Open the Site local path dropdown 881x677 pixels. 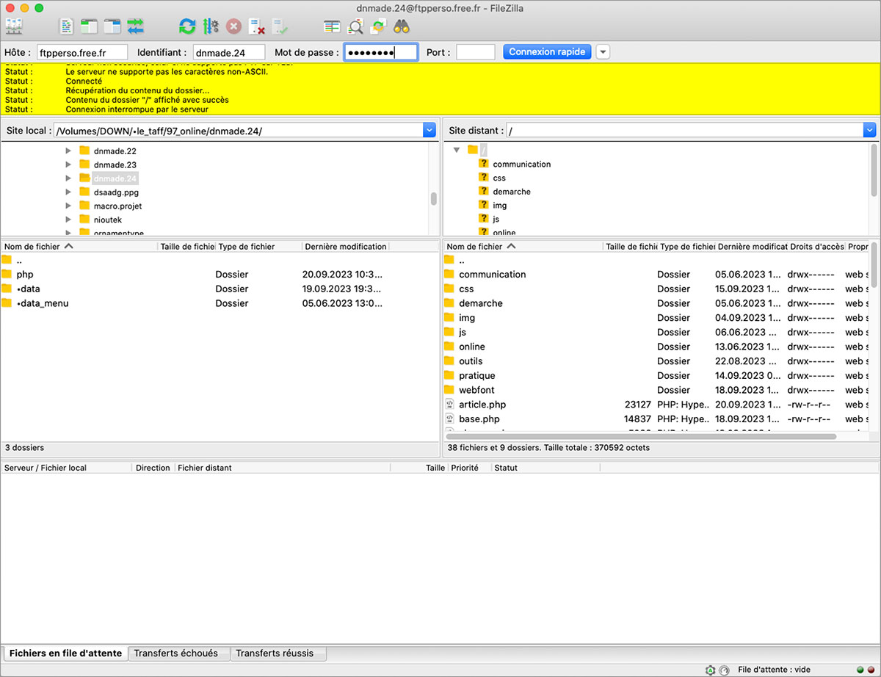pyautogui.click(x=429, y=131)
